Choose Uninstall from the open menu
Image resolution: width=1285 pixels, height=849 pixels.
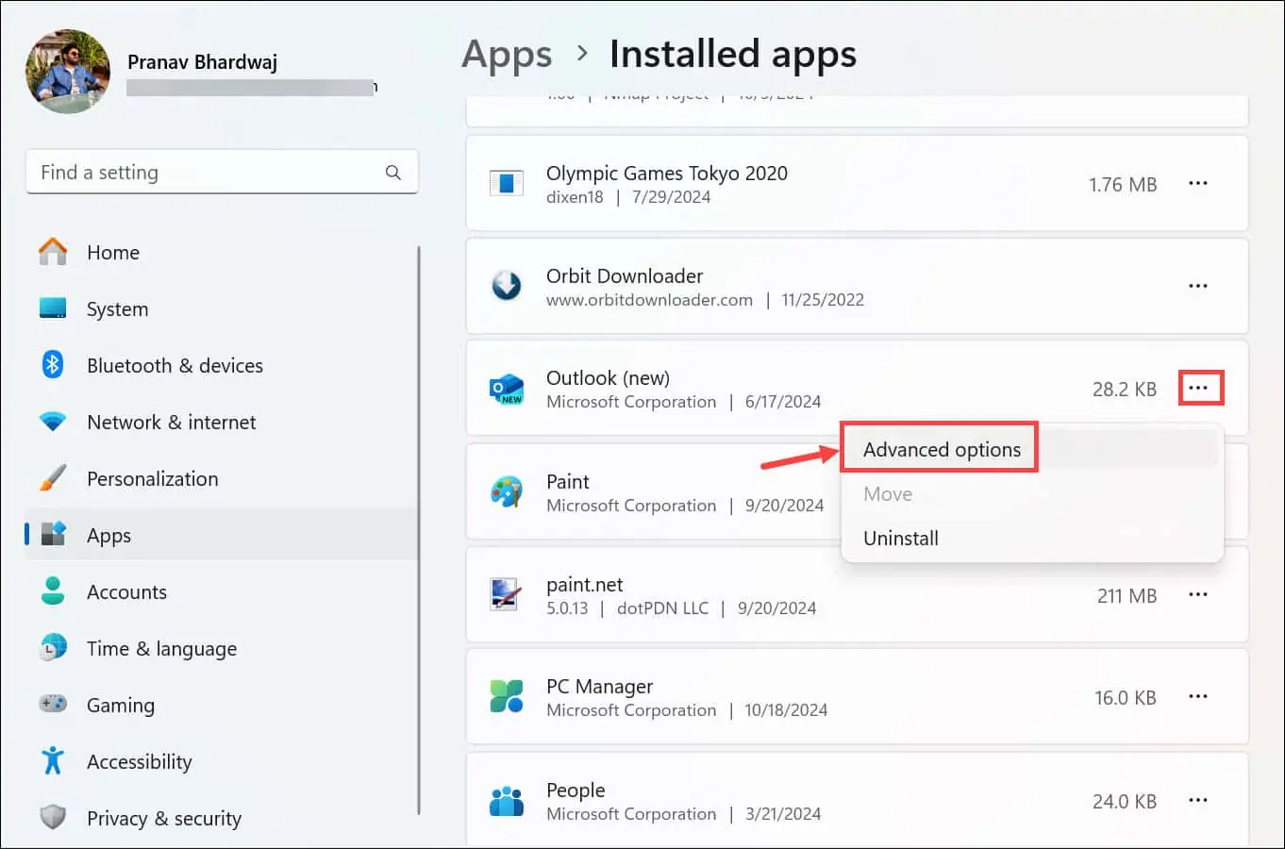coord(901,538)
